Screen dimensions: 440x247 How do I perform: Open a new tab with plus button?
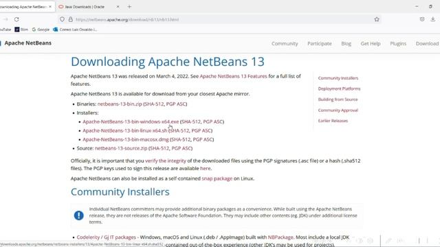point(129,6)
